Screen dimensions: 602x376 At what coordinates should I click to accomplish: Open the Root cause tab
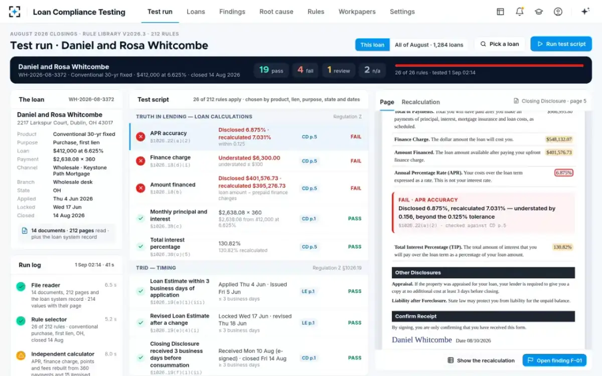coord(276,12)
